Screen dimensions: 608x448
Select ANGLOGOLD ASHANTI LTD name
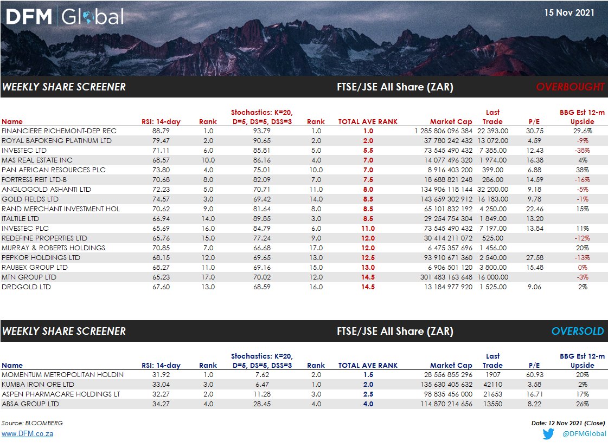tap(46, 190)
